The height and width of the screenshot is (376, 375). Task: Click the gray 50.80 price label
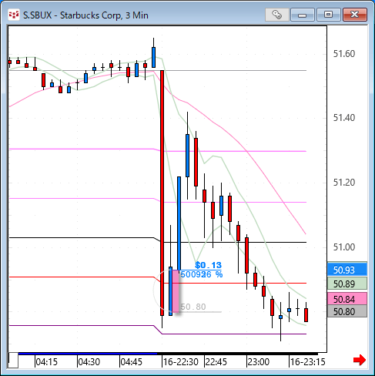pos(347,311)
